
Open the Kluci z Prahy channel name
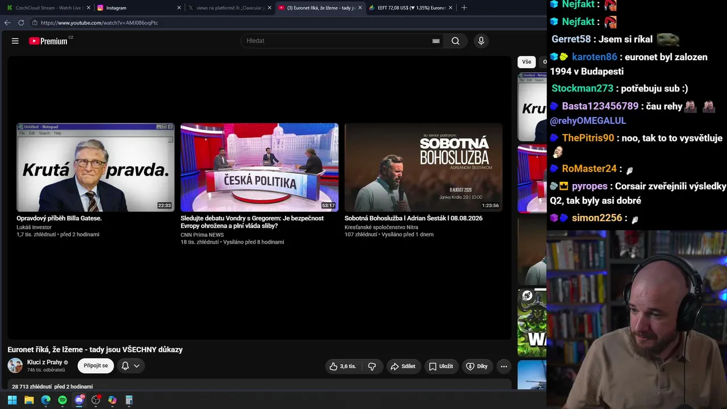[x=45, y=362]
